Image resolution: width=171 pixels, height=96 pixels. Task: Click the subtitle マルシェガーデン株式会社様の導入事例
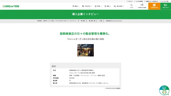(85, 39)
